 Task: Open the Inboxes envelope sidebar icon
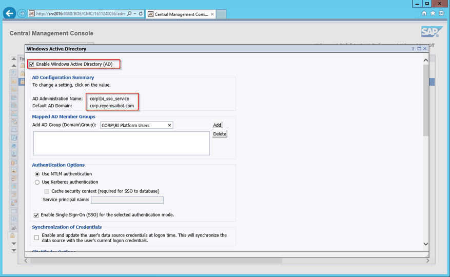point(14,130)
